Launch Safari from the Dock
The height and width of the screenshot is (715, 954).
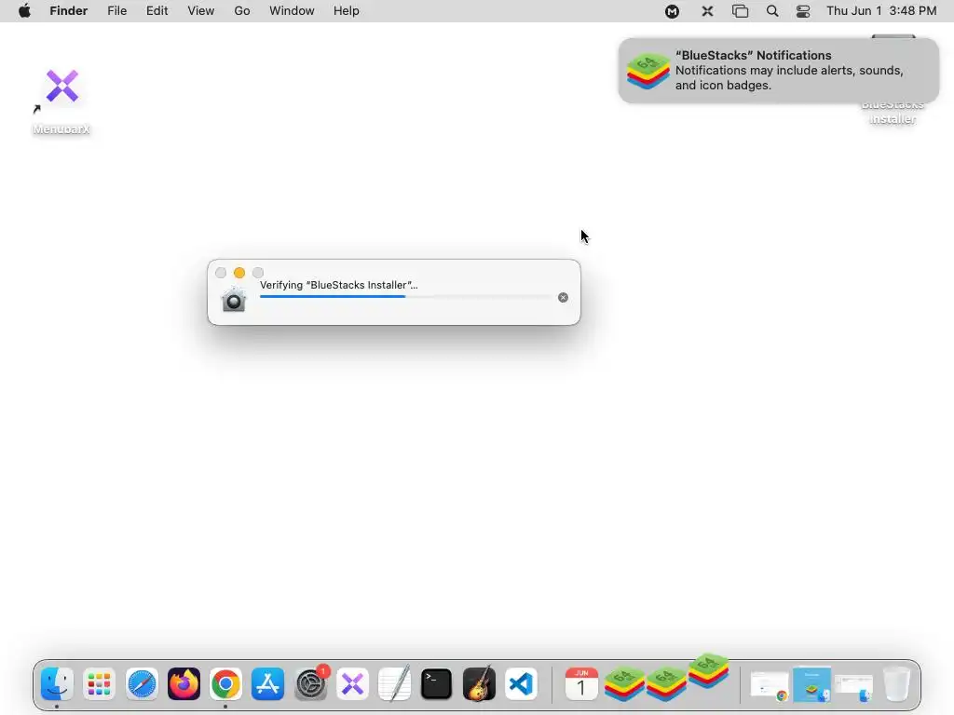point(142,684)
